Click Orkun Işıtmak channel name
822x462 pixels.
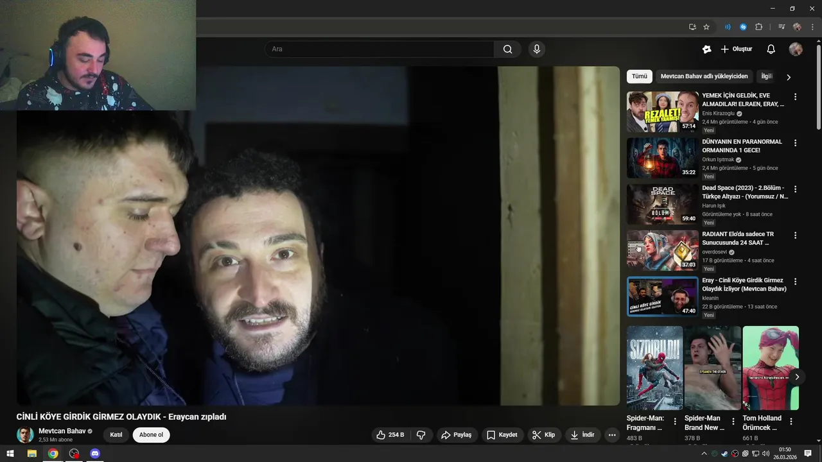tap(718, 160)
